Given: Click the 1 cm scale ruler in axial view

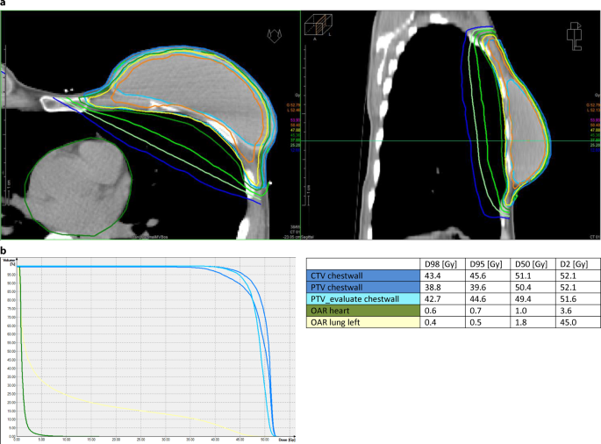Looking at the screenshot, I should pos(9,193).
